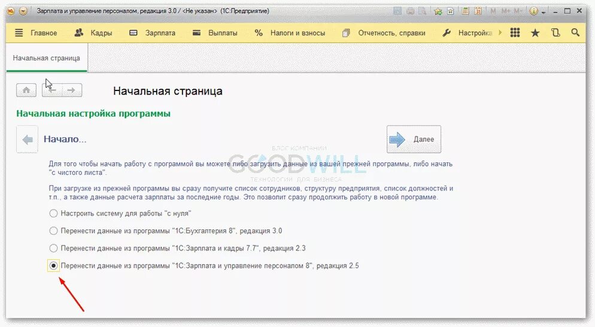Screen dimensions: 595x327
Task: Click the Далее button
Action: 414,140
